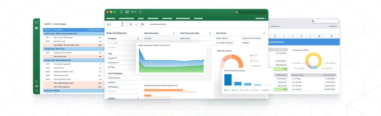Click the Sweden legend entry in Gross Profit chart
The width and height of the screenshot is (381, 116).
click(x=265, y=90)
